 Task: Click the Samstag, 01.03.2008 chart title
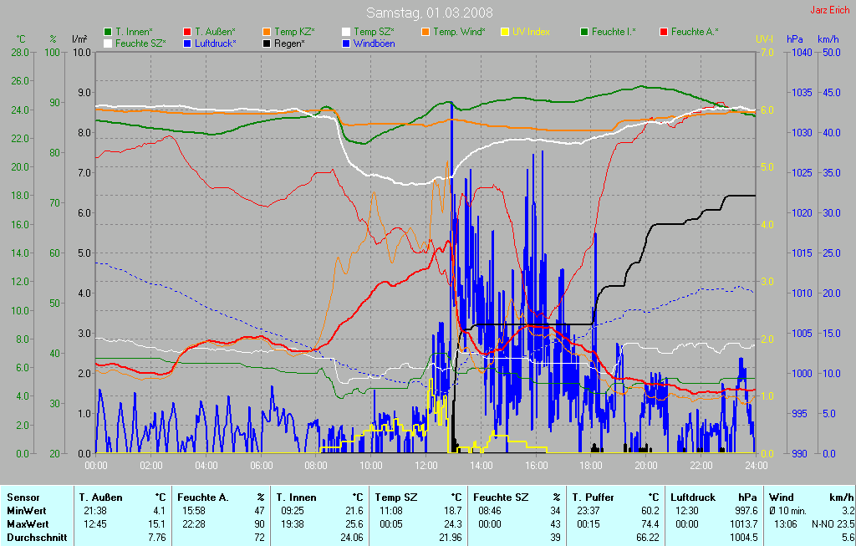[429, 13]
